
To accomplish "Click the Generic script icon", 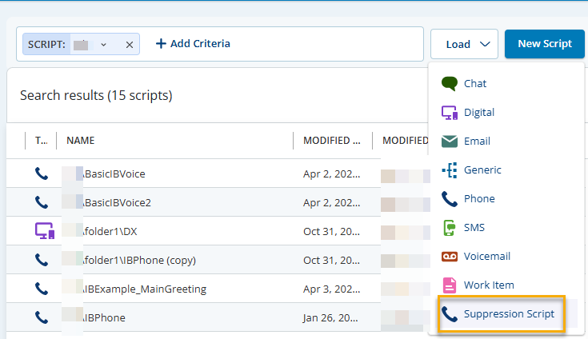I will (x=449, y=170).
